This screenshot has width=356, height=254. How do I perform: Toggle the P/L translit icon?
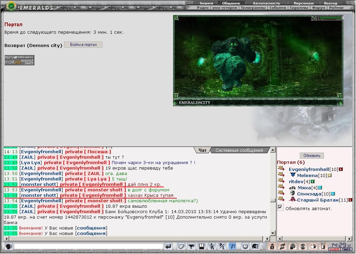222,246
